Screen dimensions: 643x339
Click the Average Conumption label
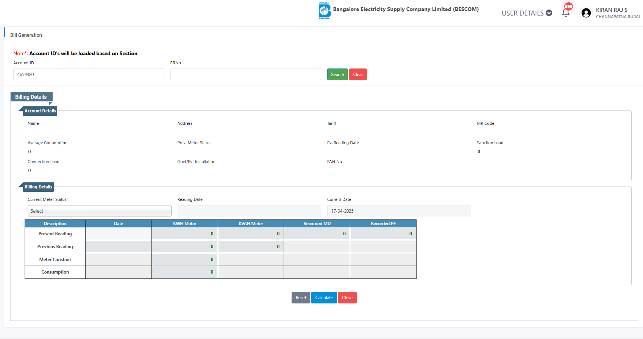(47, 143)
